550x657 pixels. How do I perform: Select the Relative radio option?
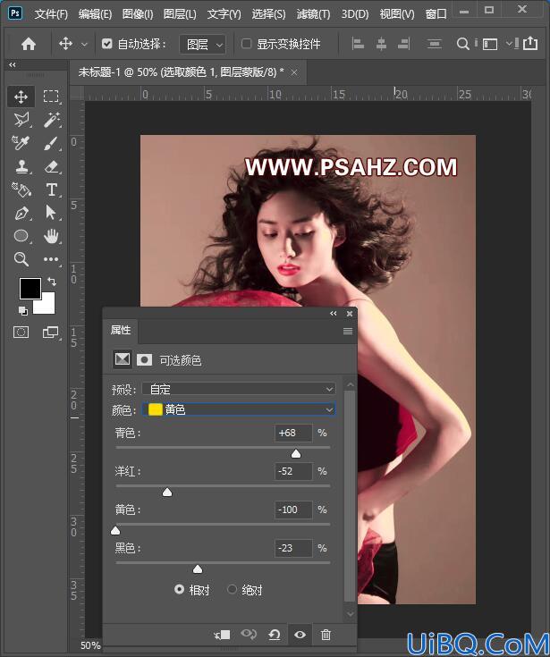point(179,590)
